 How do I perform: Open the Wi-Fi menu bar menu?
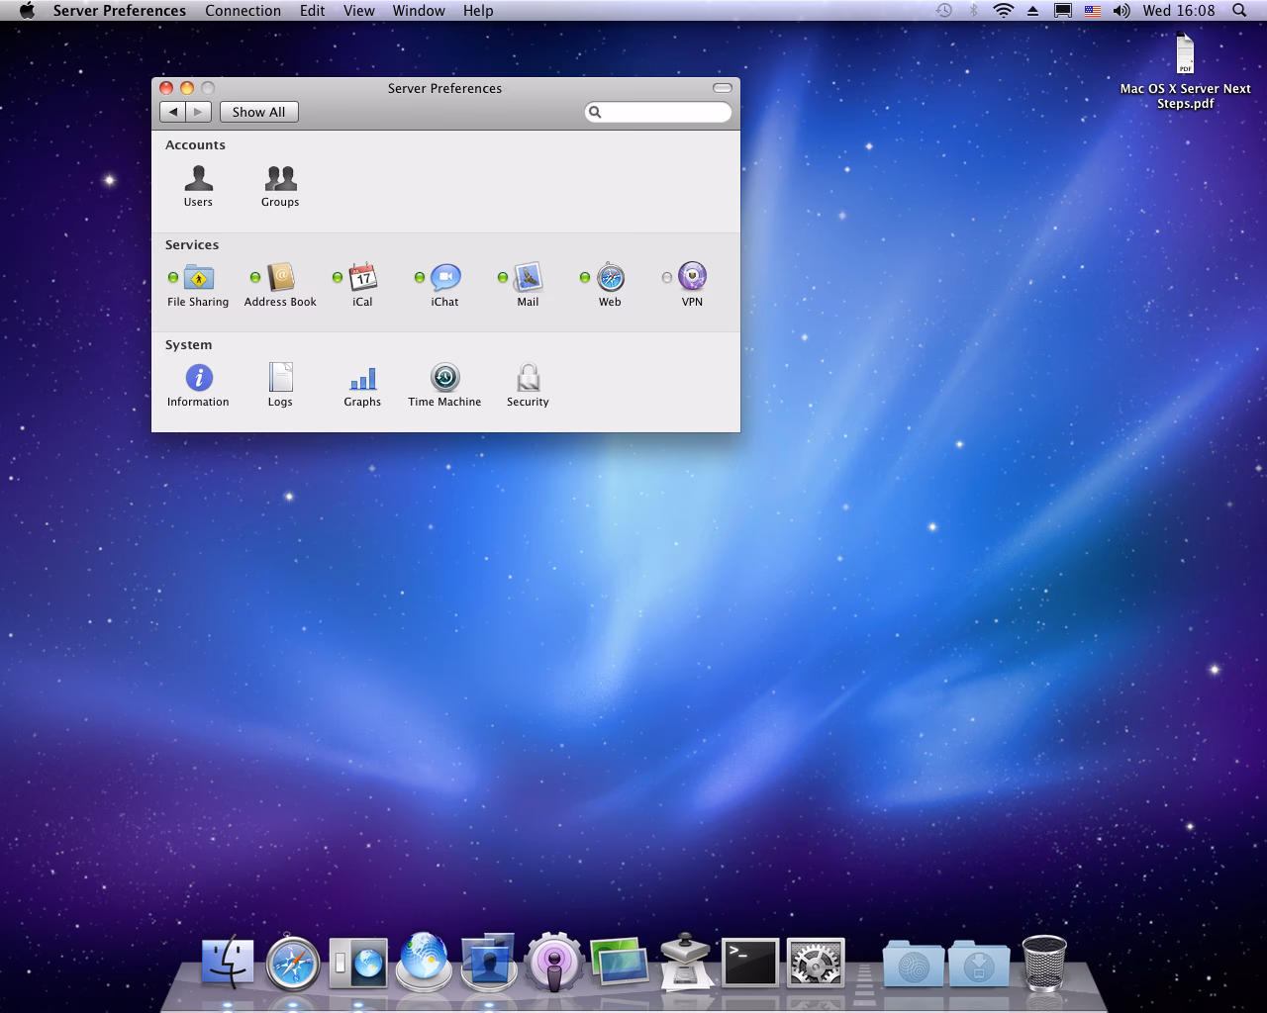pyautogui.click(x=1003, y=11)
